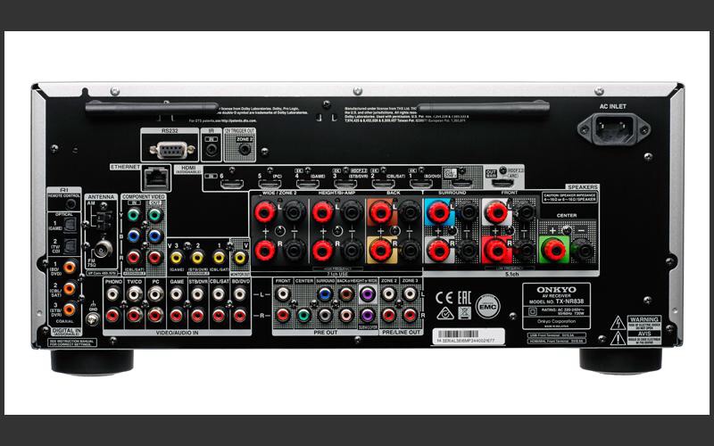Screen dimensions: 714x446
Task: Click the green Y component video IN jack
Action: [x=133, y=214]
